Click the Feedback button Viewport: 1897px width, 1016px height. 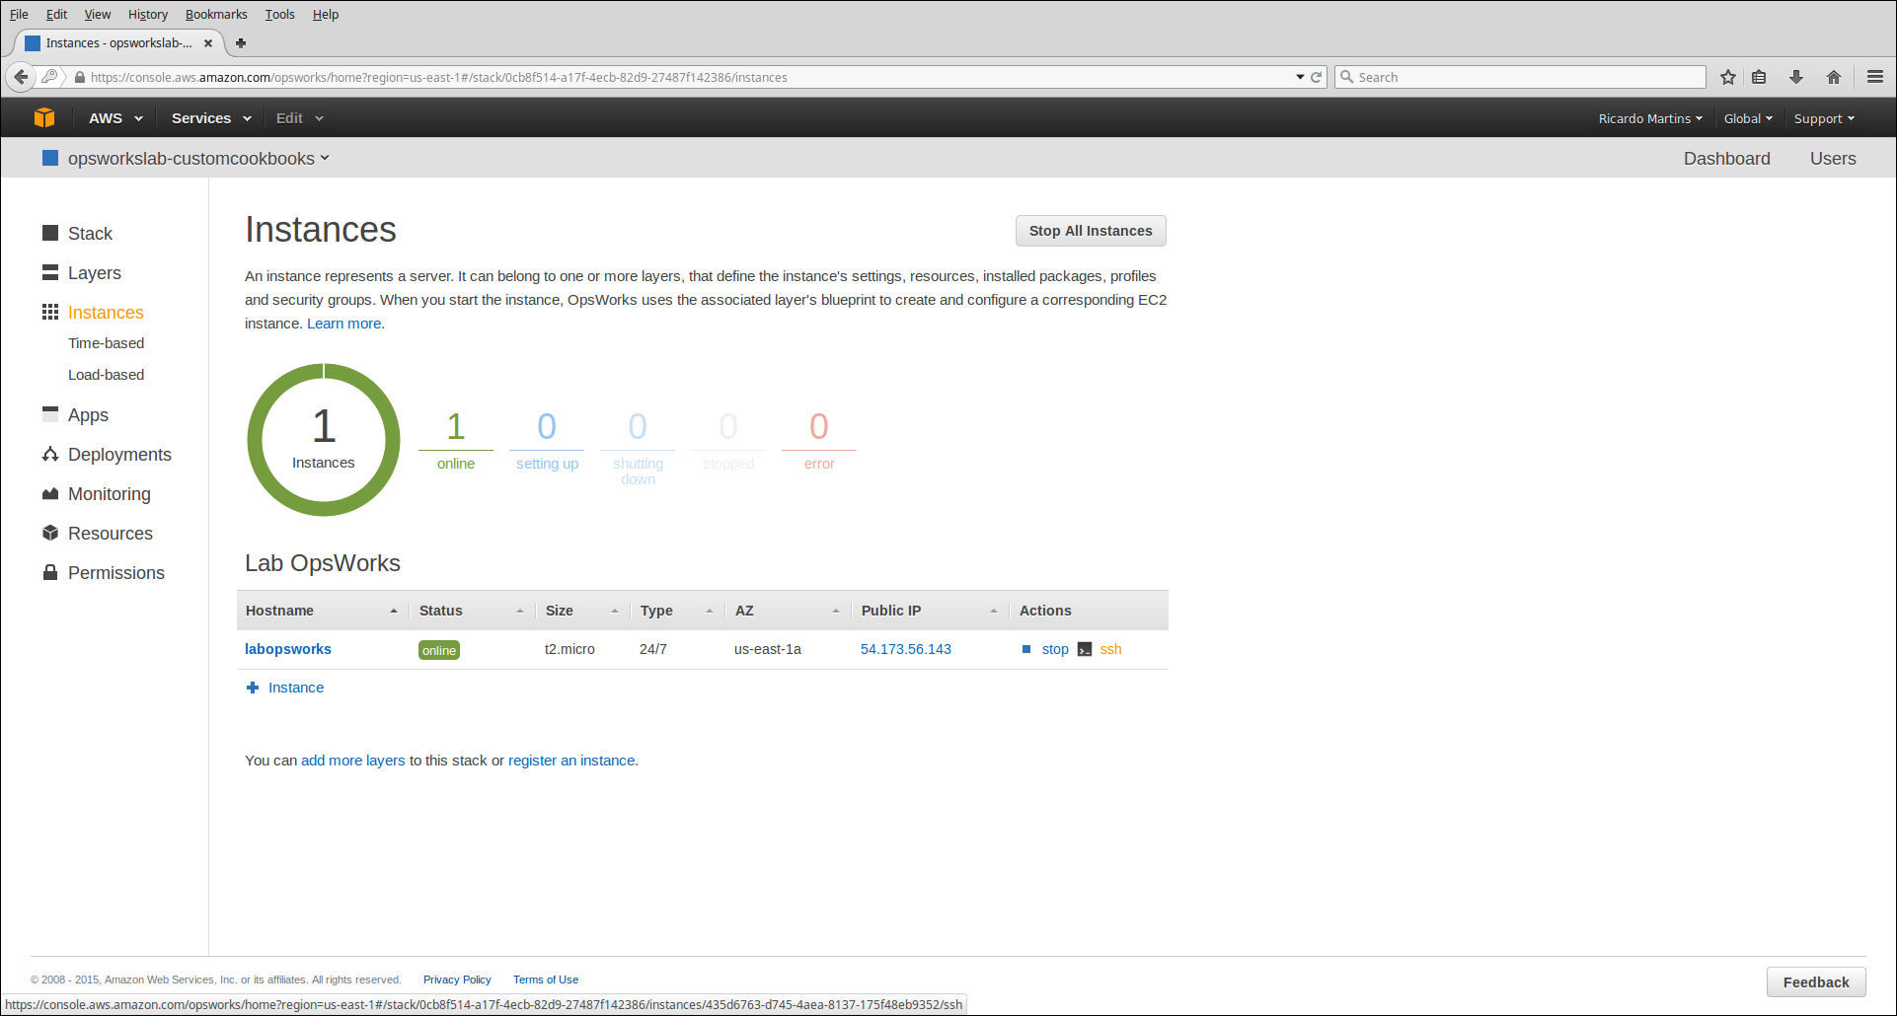[1815, 982]
